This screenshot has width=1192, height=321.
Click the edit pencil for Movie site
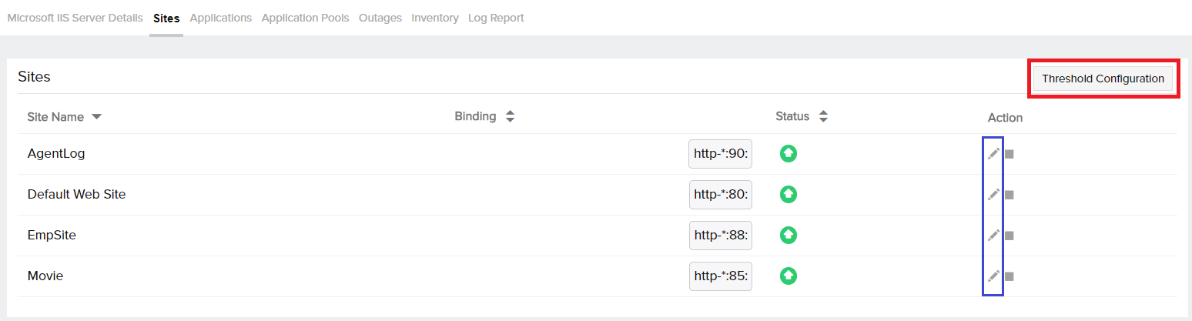[993, 276]
